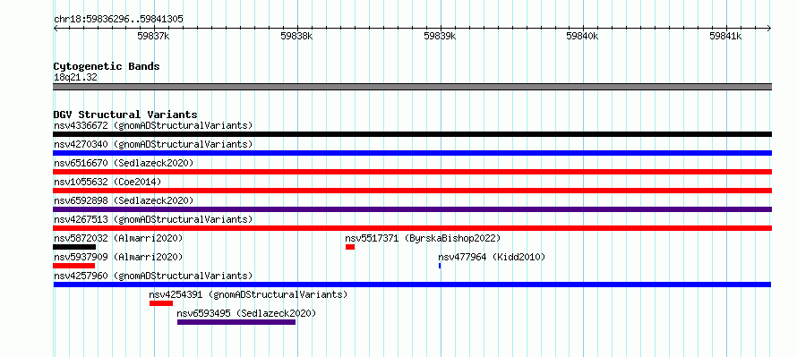The width and height of the screenshot is (797, 357).
Task: Select the blue bar of nsv4270340
Action: (412, 153)
